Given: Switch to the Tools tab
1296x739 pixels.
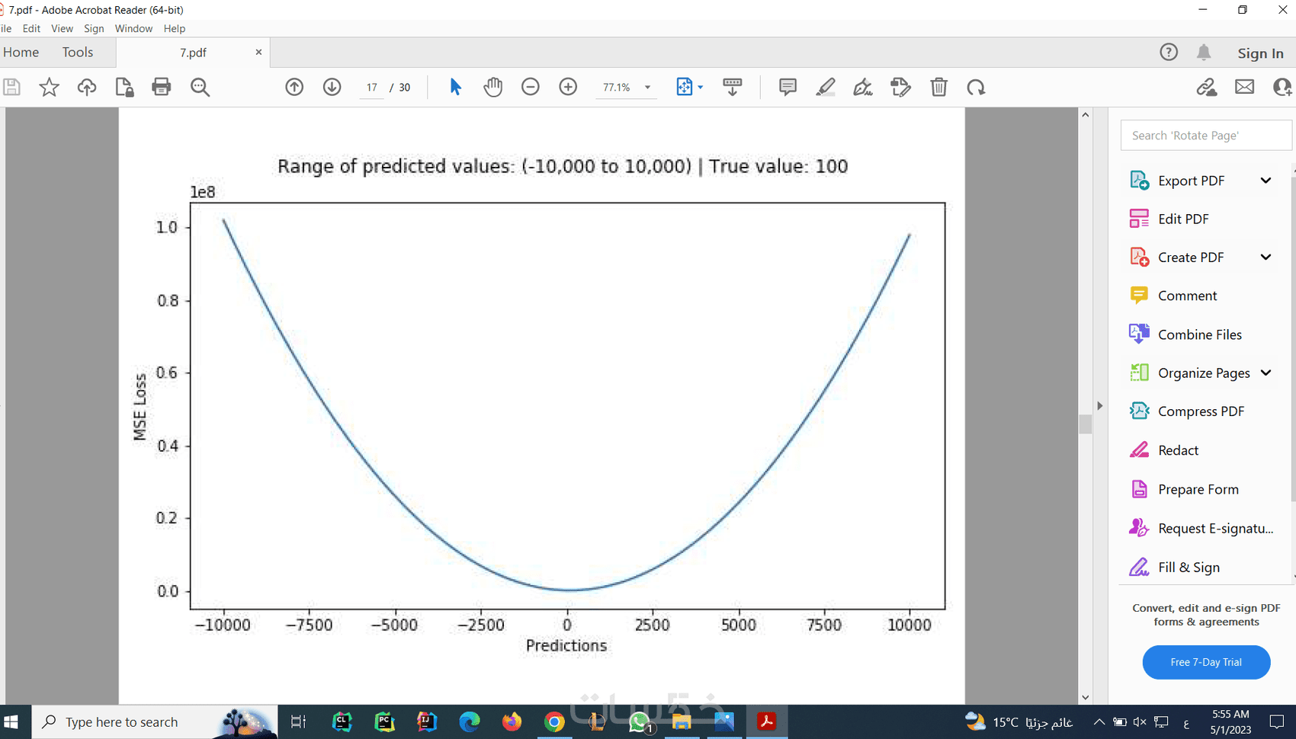Looking at the screenshot, I should tap(78, 52).
